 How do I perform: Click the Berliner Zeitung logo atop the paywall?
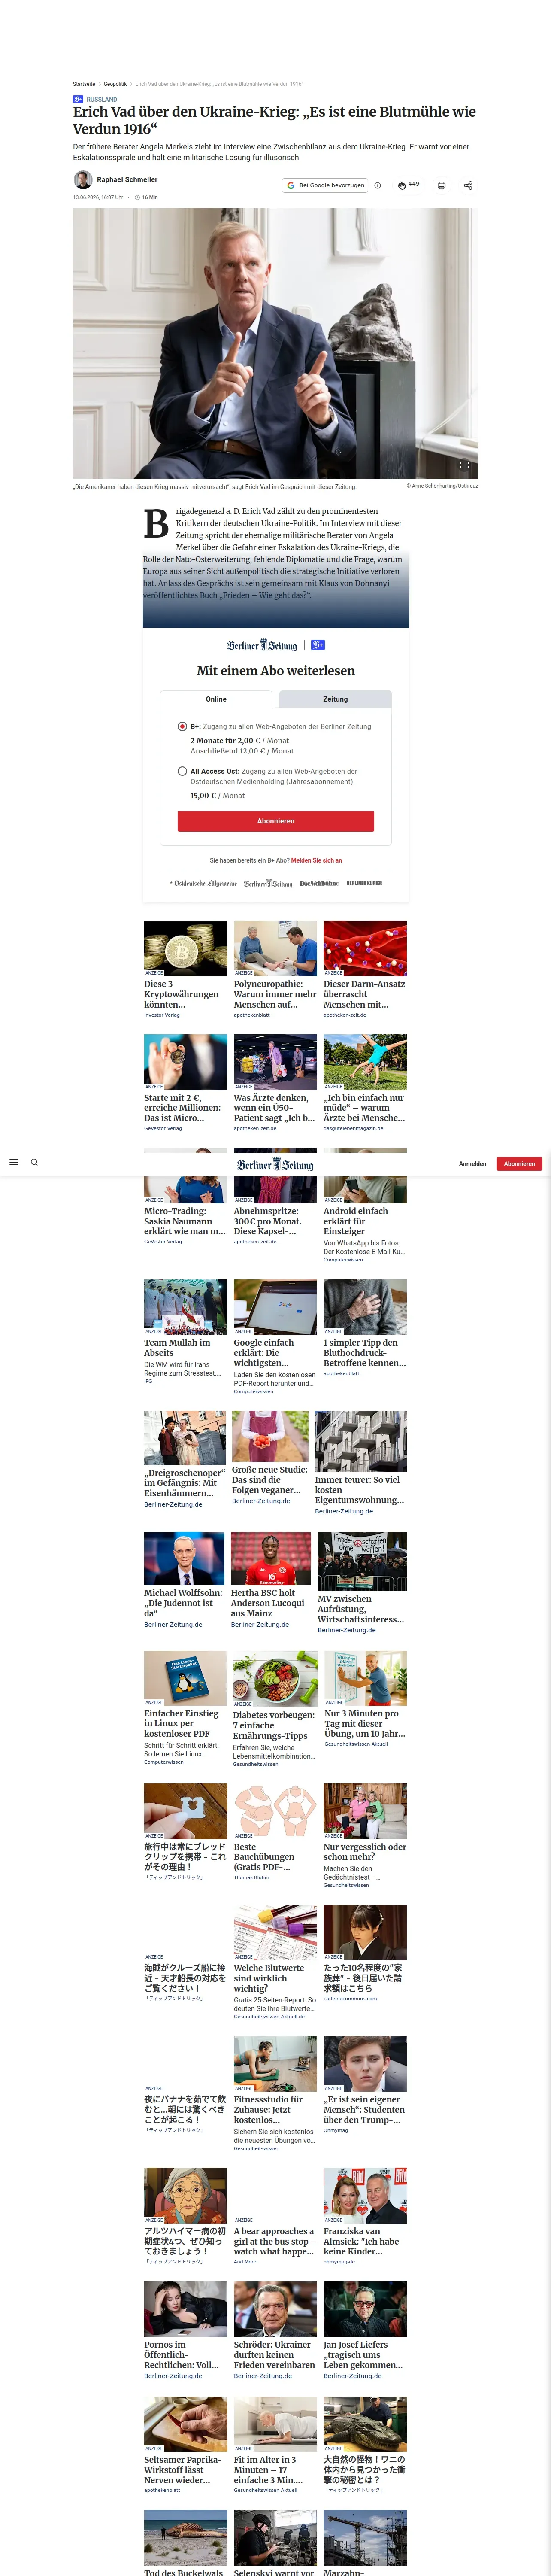[262, 645]
